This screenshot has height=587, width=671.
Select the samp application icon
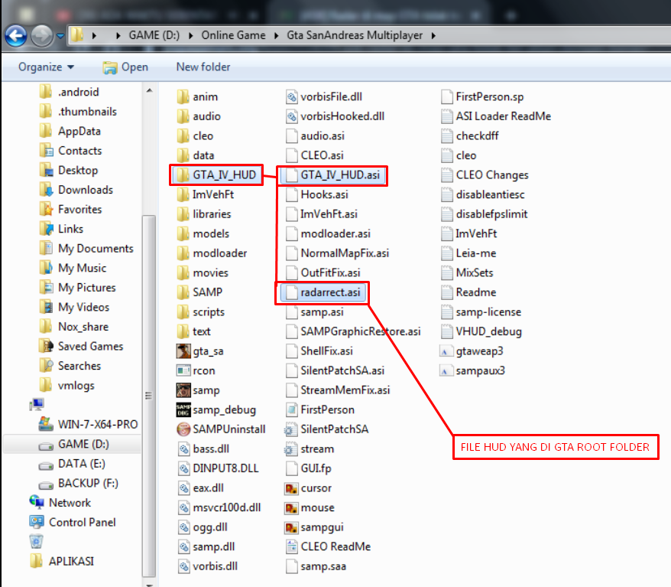coord(183,390)
